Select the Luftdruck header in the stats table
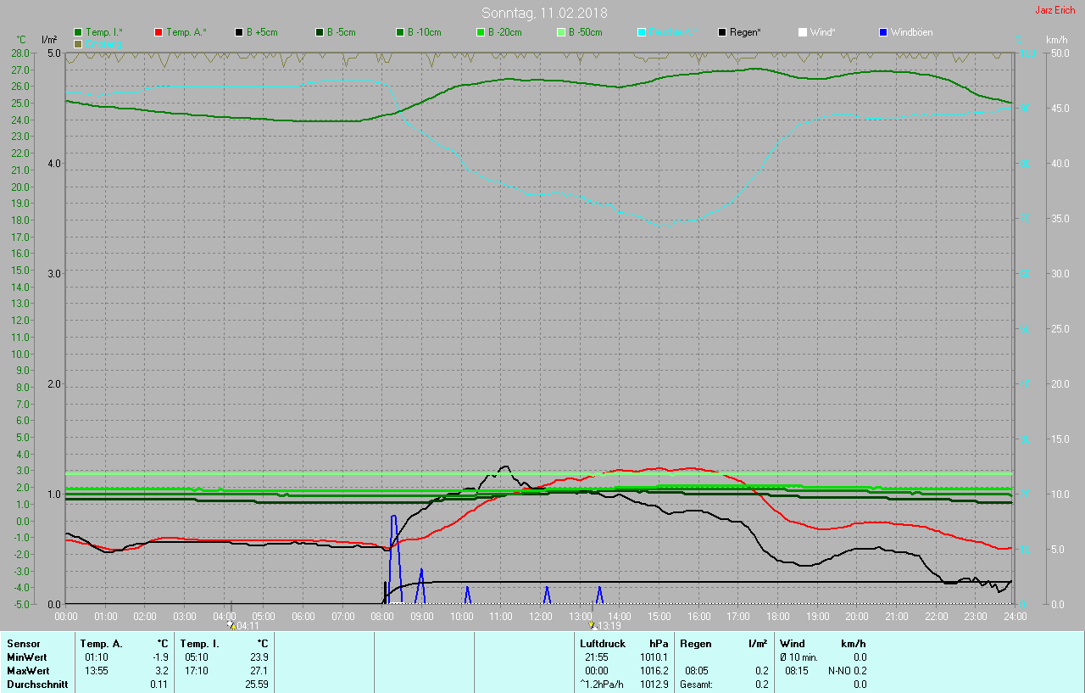The image size is (1085, 693). [x=603, y=644]
